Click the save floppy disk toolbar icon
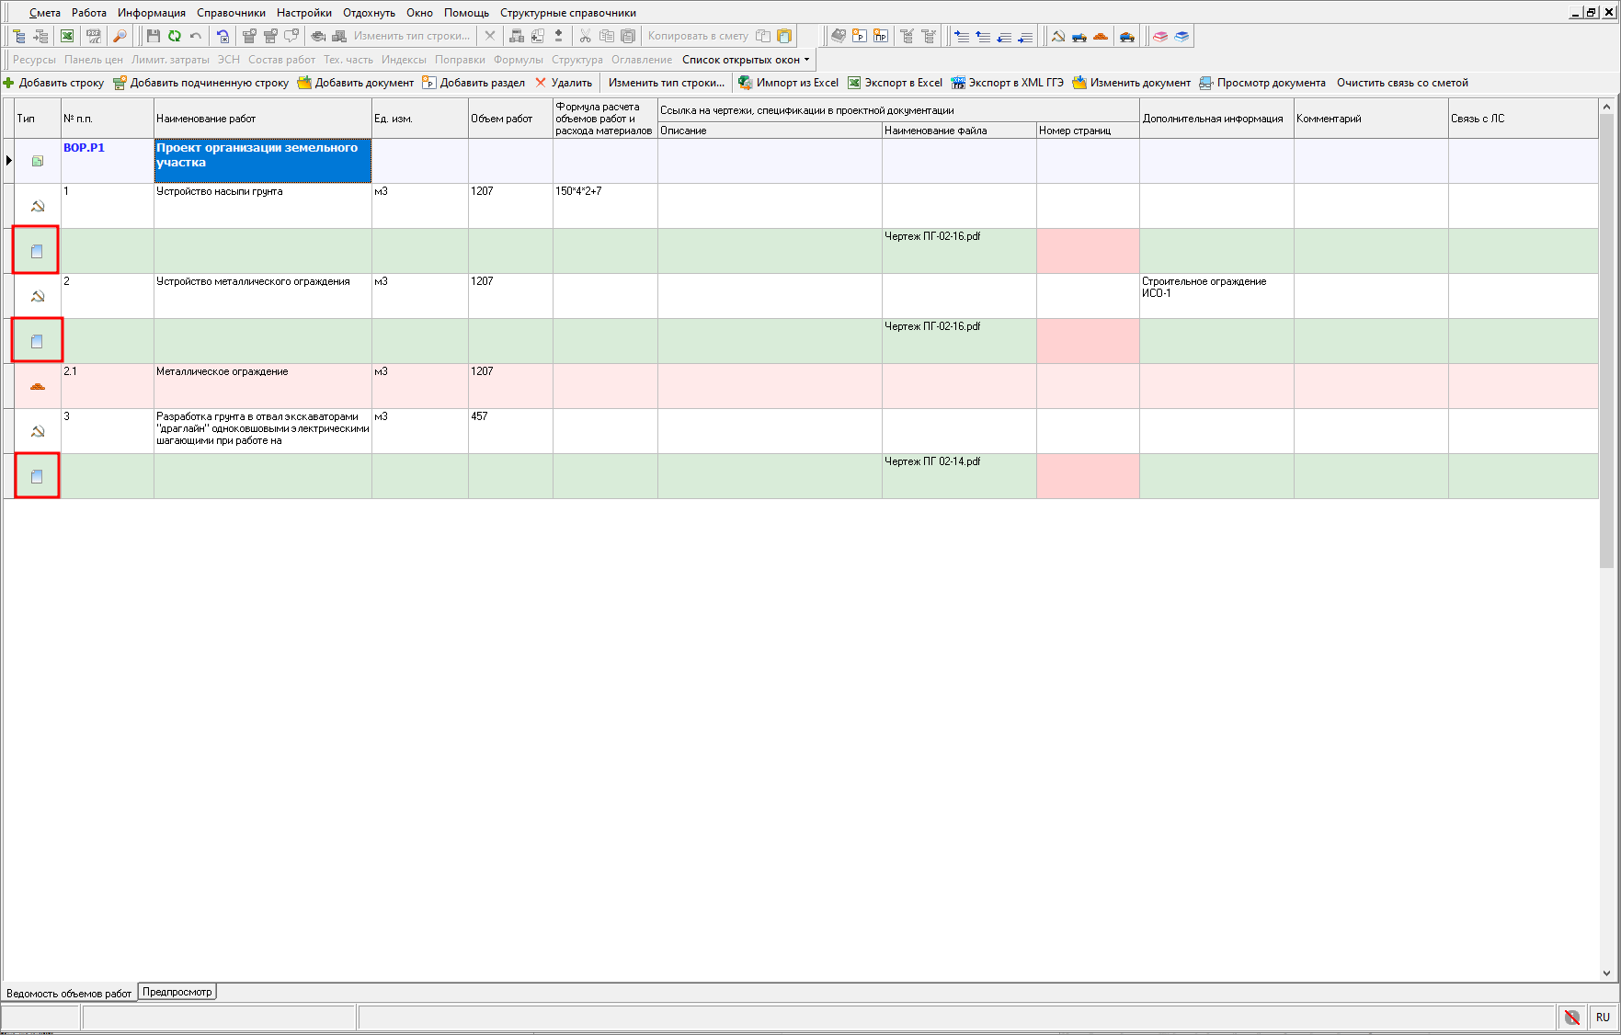The width and height of the screenshot is (1621, 1035). click(154, 36)
